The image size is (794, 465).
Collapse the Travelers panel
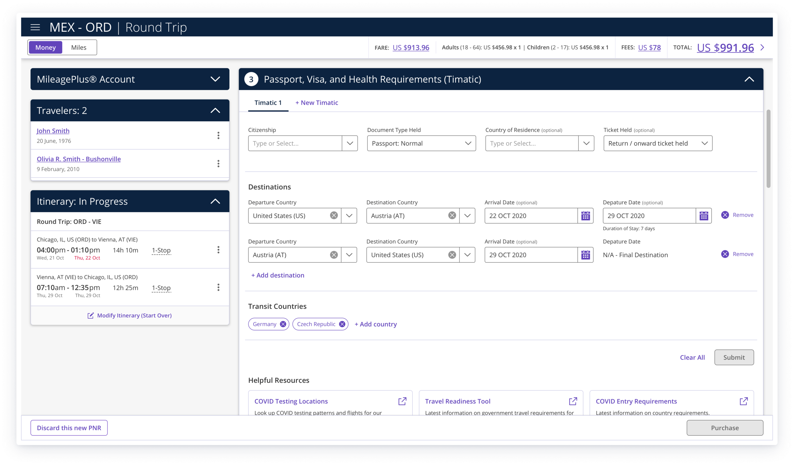click(x=215, y=111)
